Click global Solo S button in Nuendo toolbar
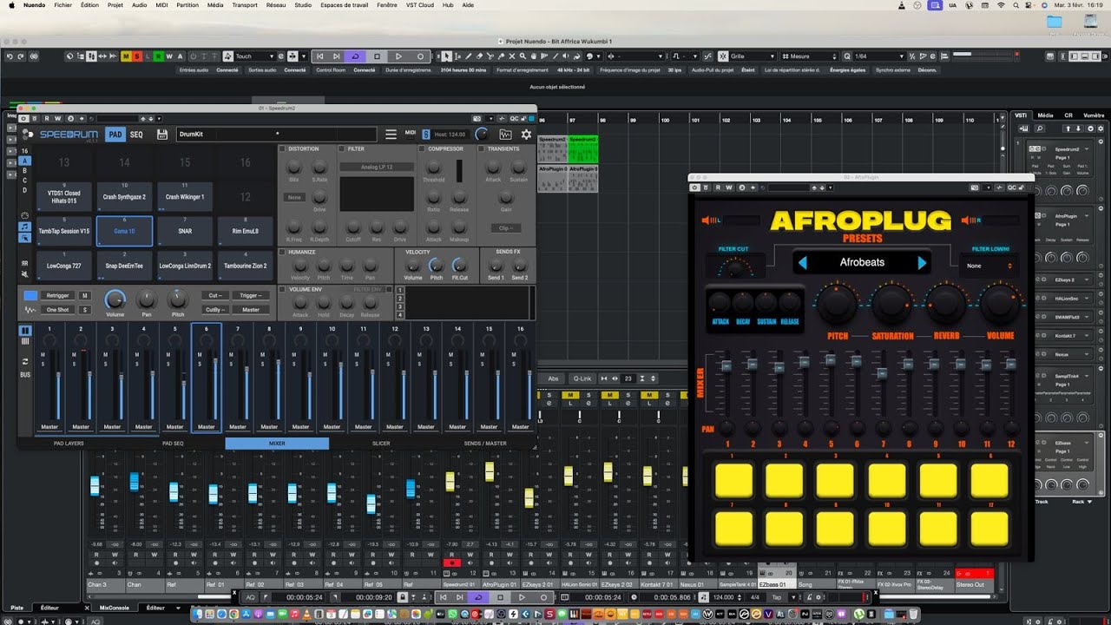Viewport: 1111px width, 625px height. click(136, 56)
